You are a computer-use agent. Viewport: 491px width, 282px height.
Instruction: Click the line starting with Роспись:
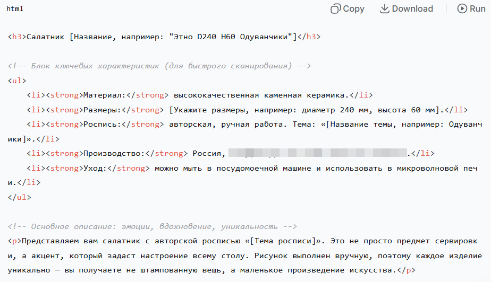(245, 131)
